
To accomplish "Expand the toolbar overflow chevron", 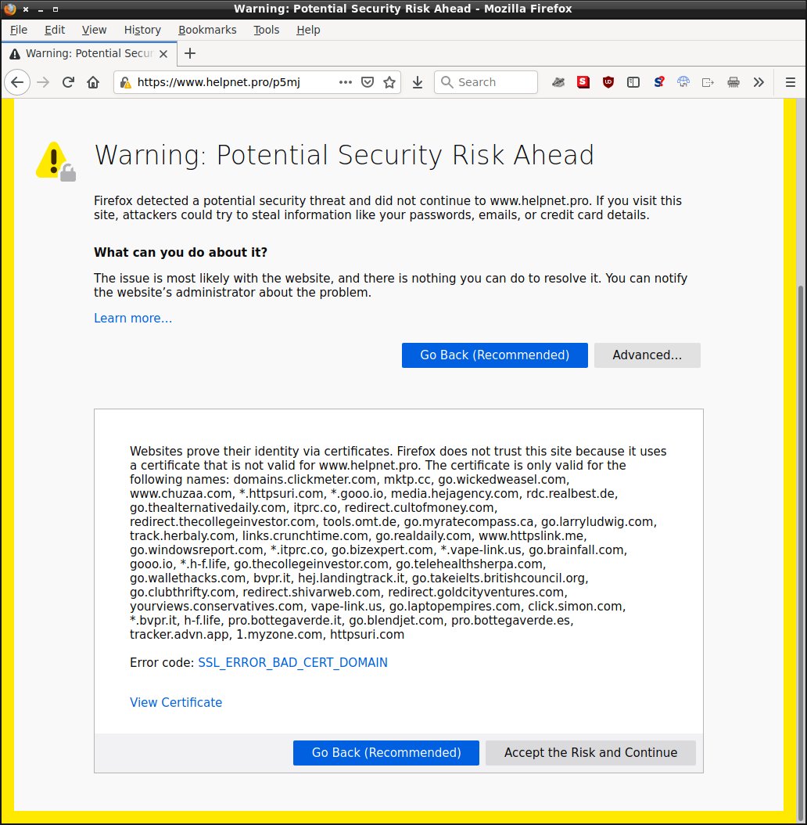I will (758, 82).
